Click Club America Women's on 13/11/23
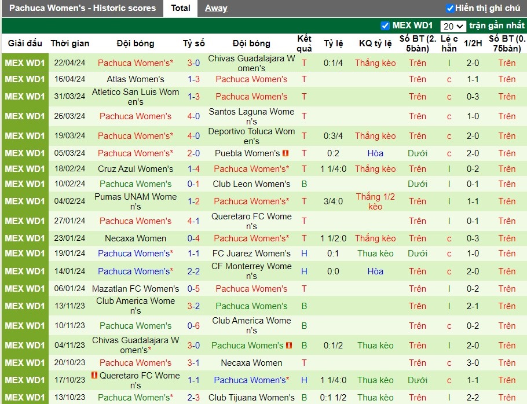Image resolution: width=527 pixels, height=404 pixels. coord(136,306)
